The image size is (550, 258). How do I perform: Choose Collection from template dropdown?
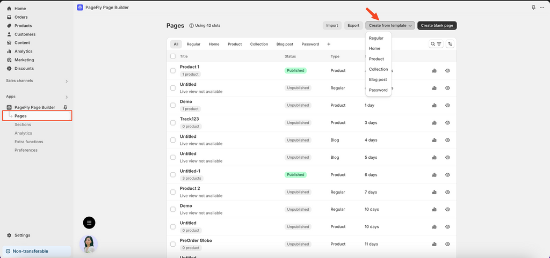379,69
